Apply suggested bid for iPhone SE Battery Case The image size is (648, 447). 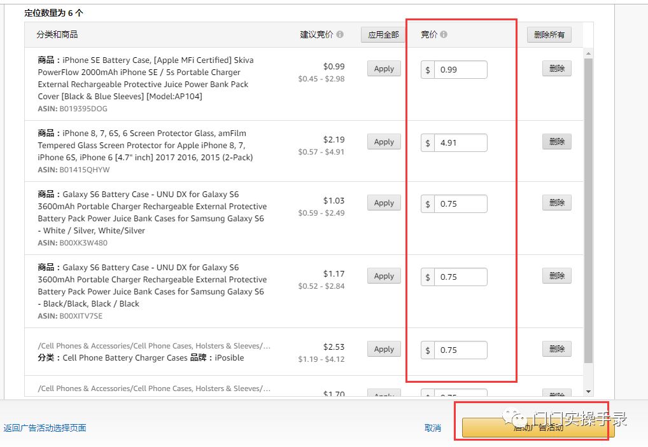(384, 69)
